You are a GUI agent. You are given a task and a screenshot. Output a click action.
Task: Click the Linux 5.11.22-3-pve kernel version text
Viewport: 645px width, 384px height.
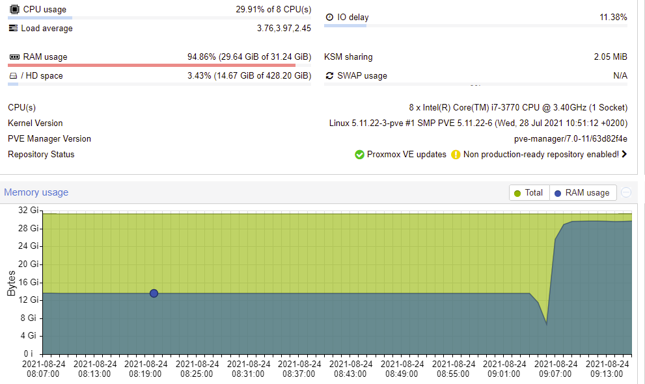478,123
